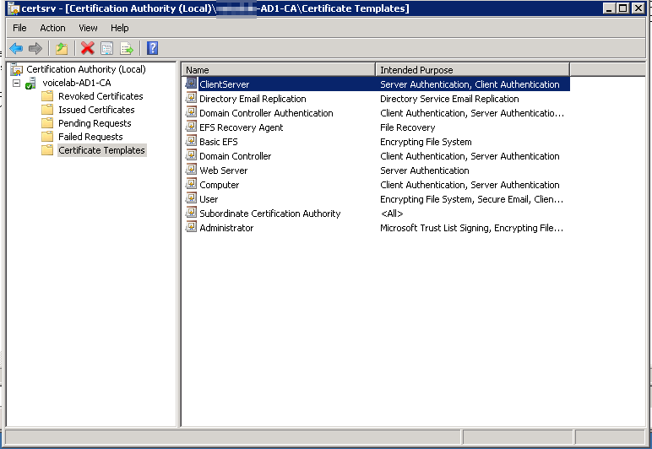
Task: Click the Failed Requests folder icon
Action: 47,137
